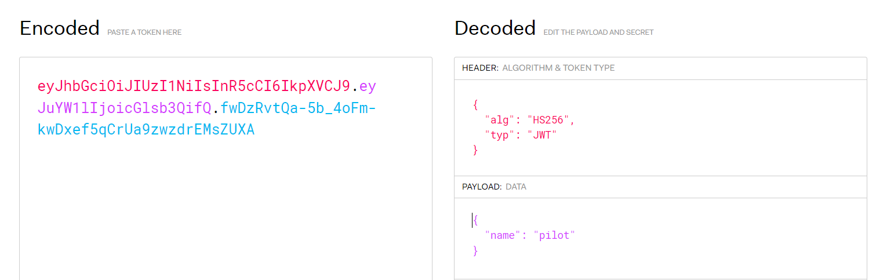Click the "Encoded" heading

coord(60,28)
